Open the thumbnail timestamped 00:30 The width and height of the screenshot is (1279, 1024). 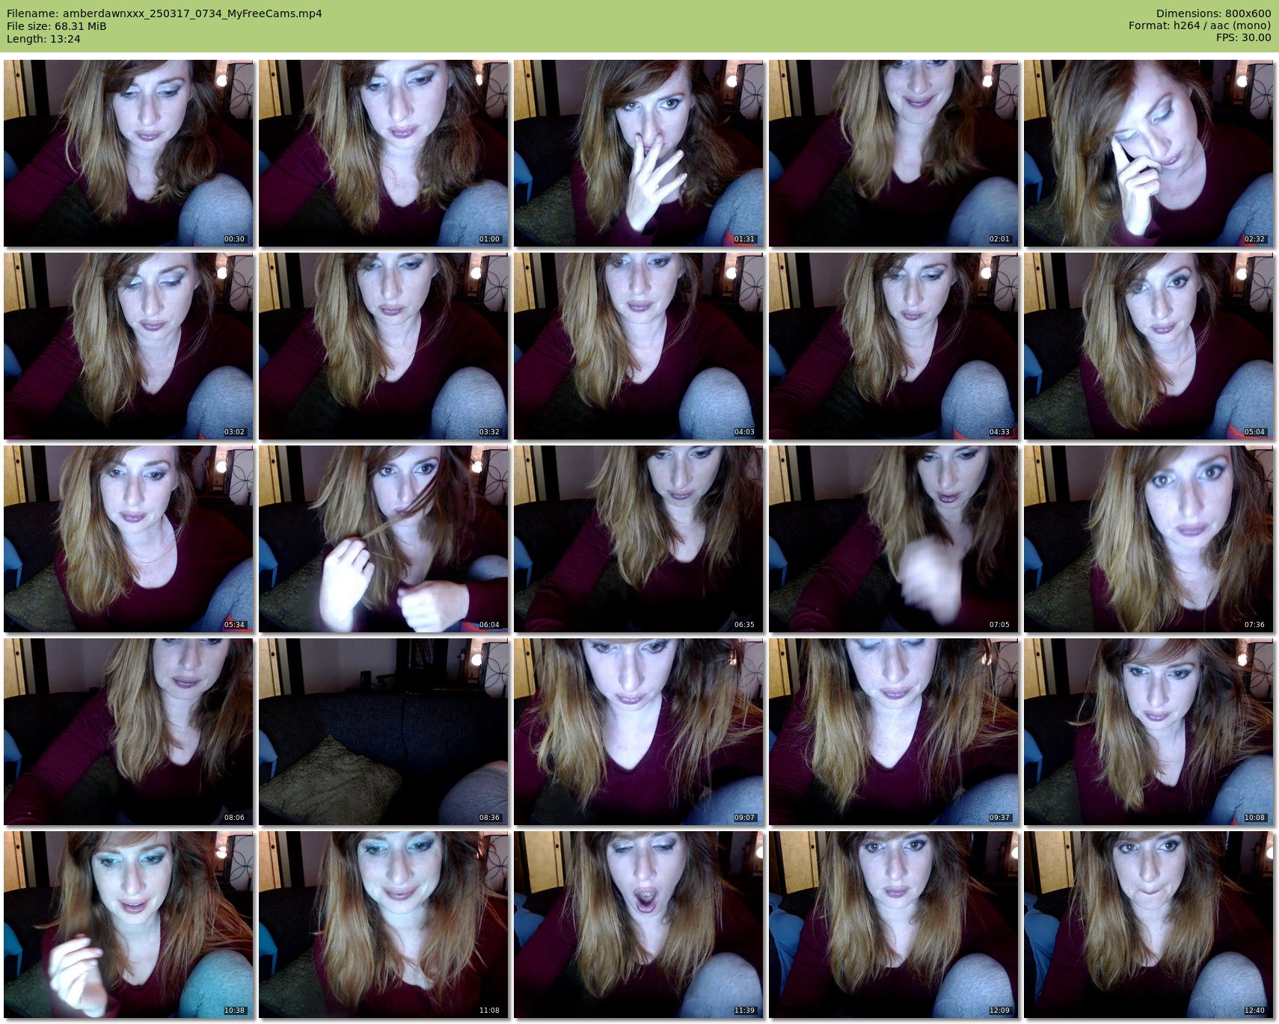tap(129, 153)
